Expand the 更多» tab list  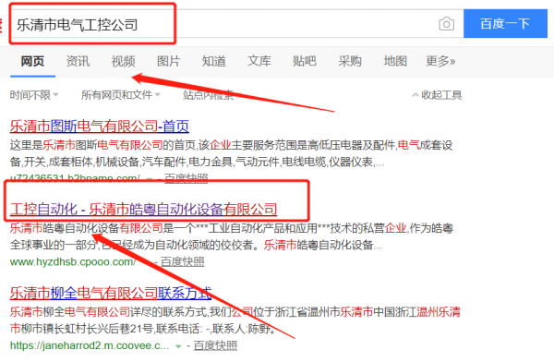pos(440,61)
